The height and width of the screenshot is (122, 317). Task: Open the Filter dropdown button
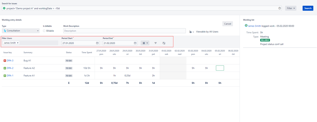click(291, 8)
